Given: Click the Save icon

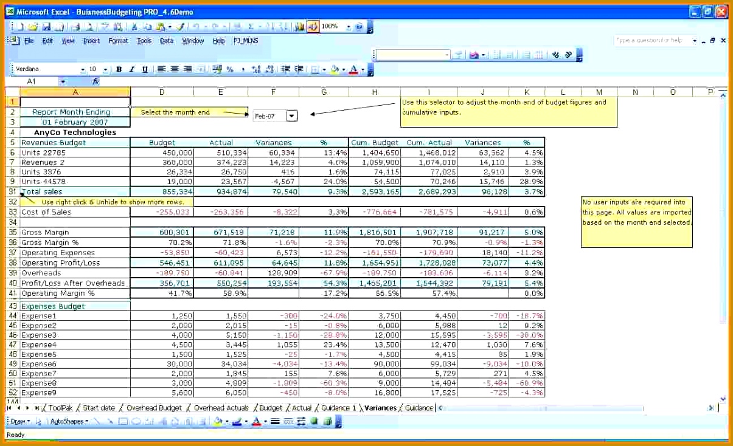Looking at the screenshot, I should click(46, 27).
